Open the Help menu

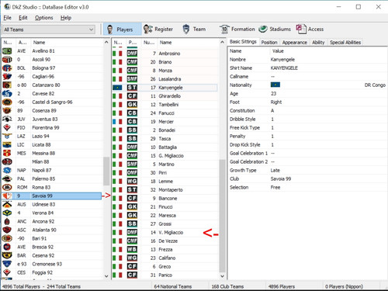pyautogui.click(x=66, y=18)
